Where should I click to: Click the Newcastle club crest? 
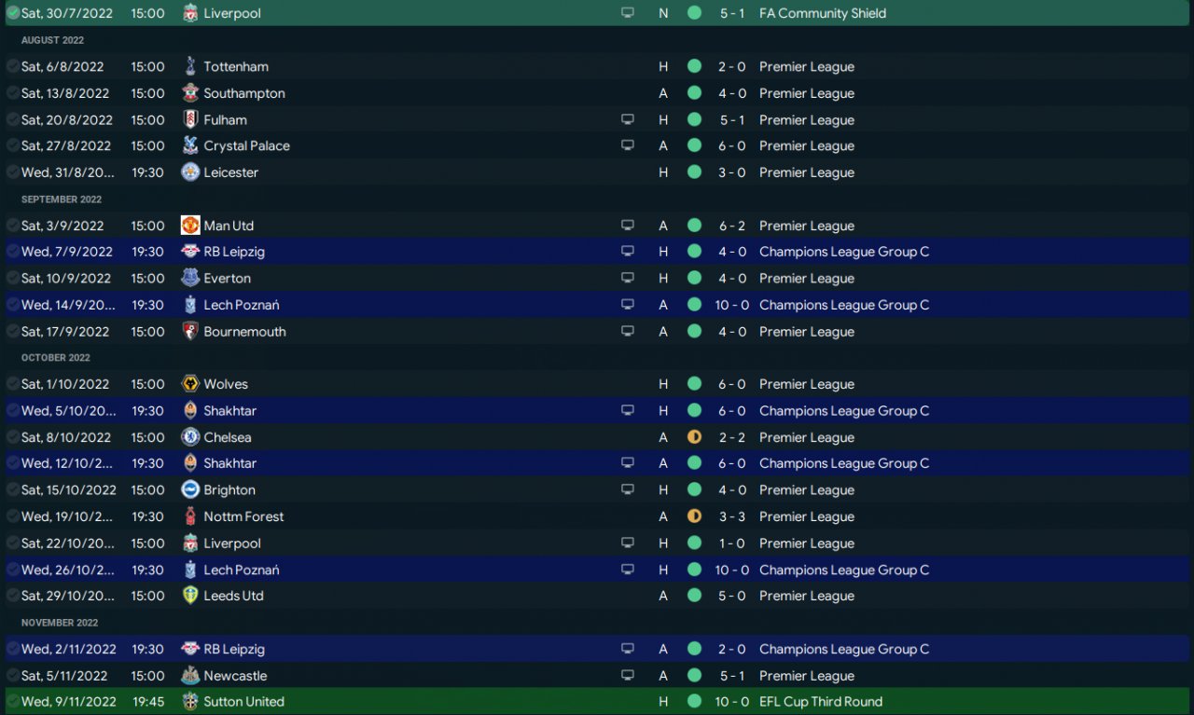point(190,676)
